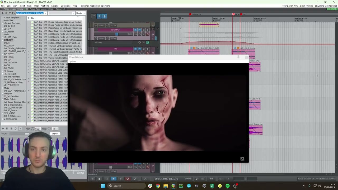The image size is (338, 190).
Task: Expand the JD_3RD_Party tree node
Action: [x=3, y=37]
